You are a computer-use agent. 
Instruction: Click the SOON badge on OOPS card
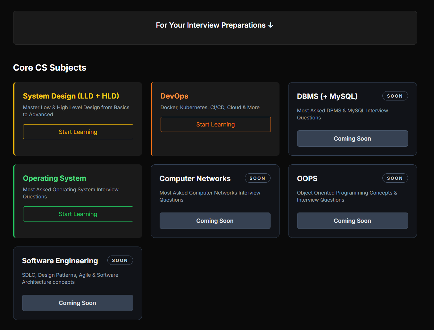pyautogui.click(x=395, y=178)
